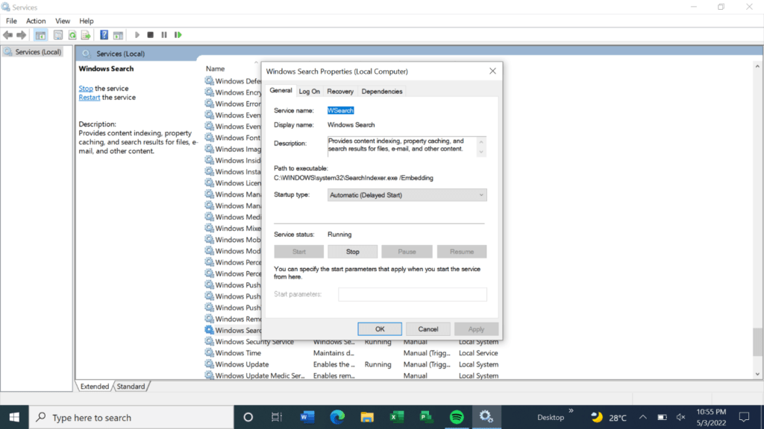Screen dimensions: 764x429
Task: Open the Help toolbar icon
Action: (104, 35)
